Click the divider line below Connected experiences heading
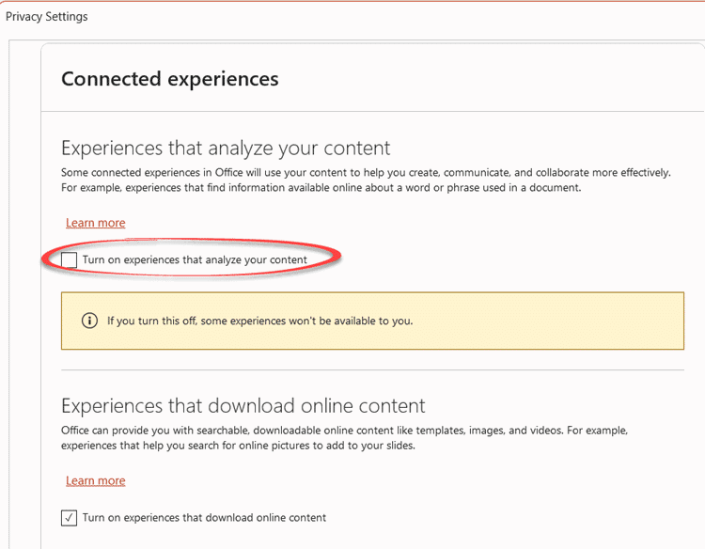 [372, 112]
